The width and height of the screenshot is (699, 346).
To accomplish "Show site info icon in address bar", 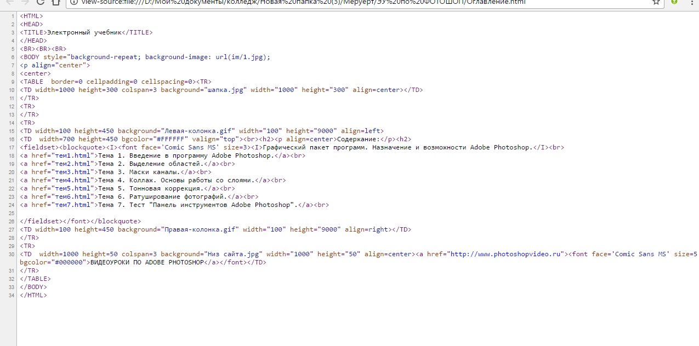I will point(73,2).
